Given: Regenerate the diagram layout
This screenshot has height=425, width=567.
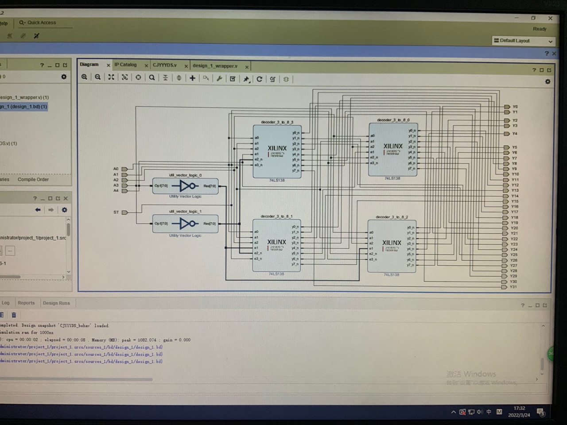Looking at the screenshot, I should [x=260, y=79].
